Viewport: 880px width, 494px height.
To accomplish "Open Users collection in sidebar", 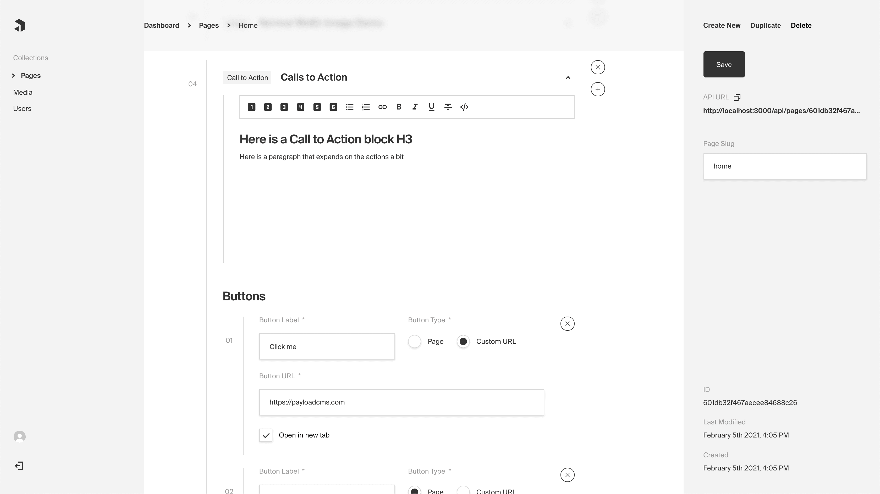I will 22,109.
